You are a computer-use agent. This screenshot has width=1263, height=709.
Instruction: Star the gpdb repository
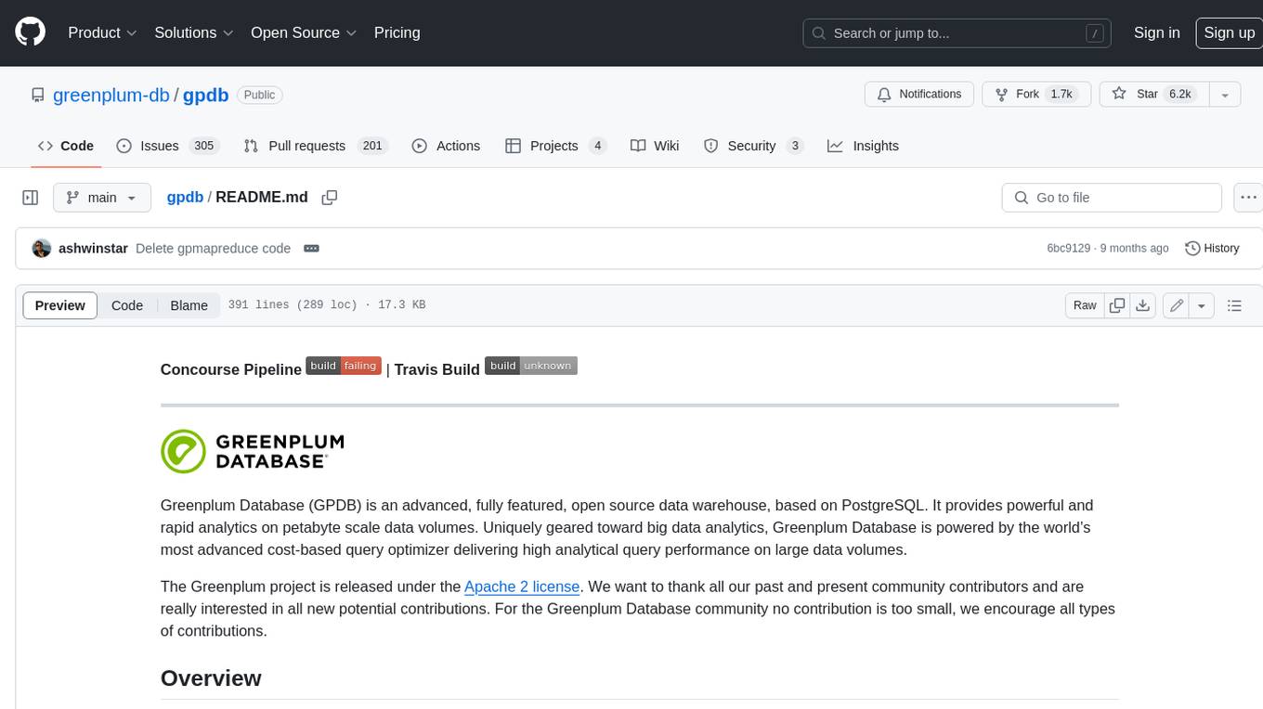tap(1153, 95)
